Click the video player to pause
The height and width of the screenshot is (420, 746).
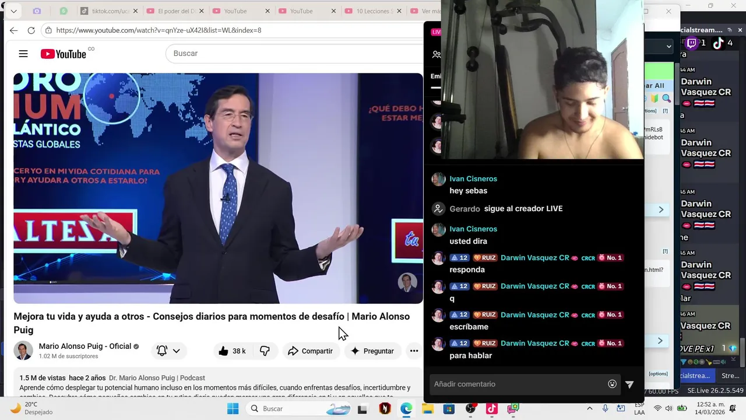click(x=218, y=188)
